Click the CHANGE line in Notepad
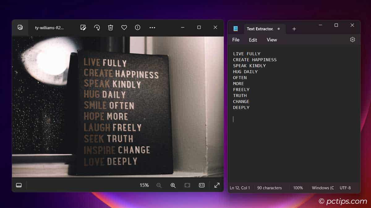 pyautogui.click(x=241, y=101)
